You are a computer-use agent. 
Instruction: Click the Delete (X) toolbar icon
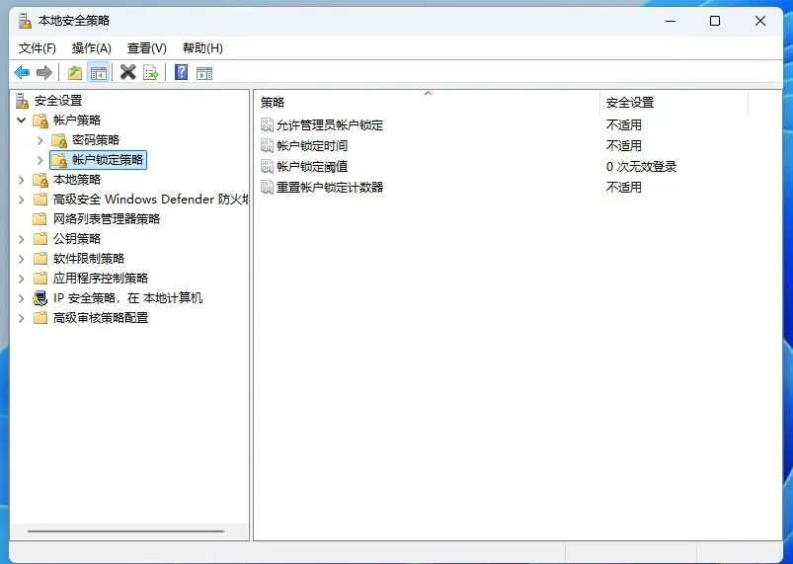(x=127, y=72)
